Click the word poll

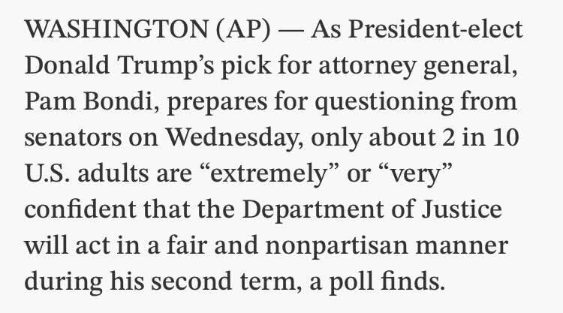click(351, 281)
